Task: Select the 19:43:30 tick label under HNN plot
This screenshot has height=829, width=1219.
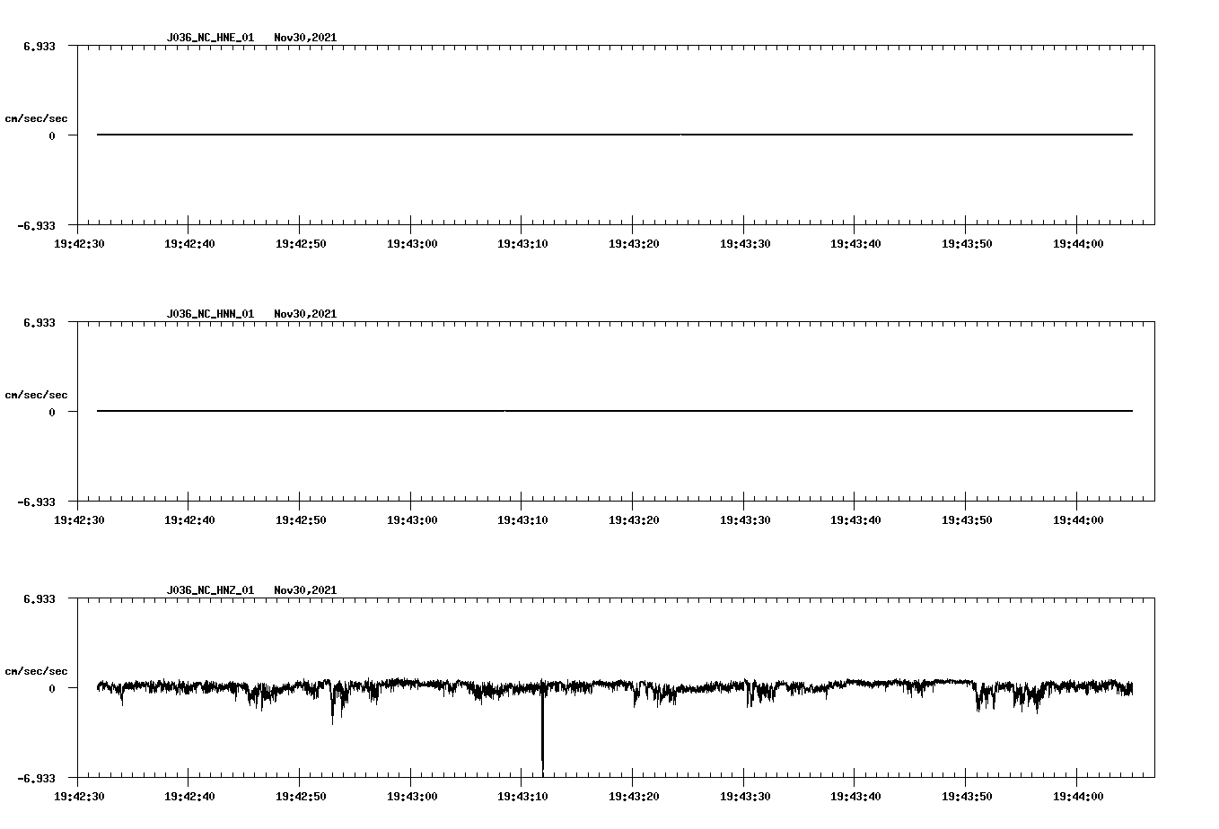Action: pos(746,519)
